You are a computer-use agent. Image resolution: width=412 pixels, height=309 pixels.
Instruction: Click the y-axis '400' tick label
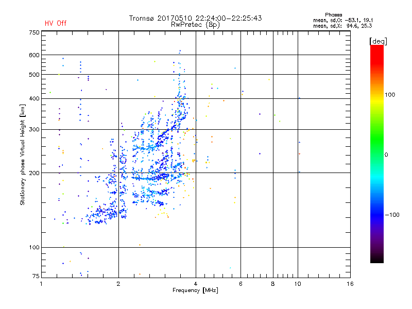pyautogui.click(x=34, y=98)
